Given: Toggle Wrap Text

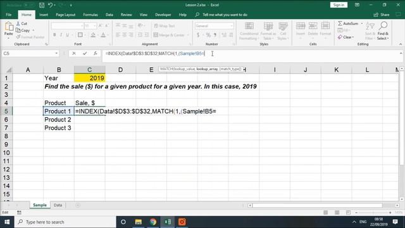Looking at the screenshot, I should 165,26.
